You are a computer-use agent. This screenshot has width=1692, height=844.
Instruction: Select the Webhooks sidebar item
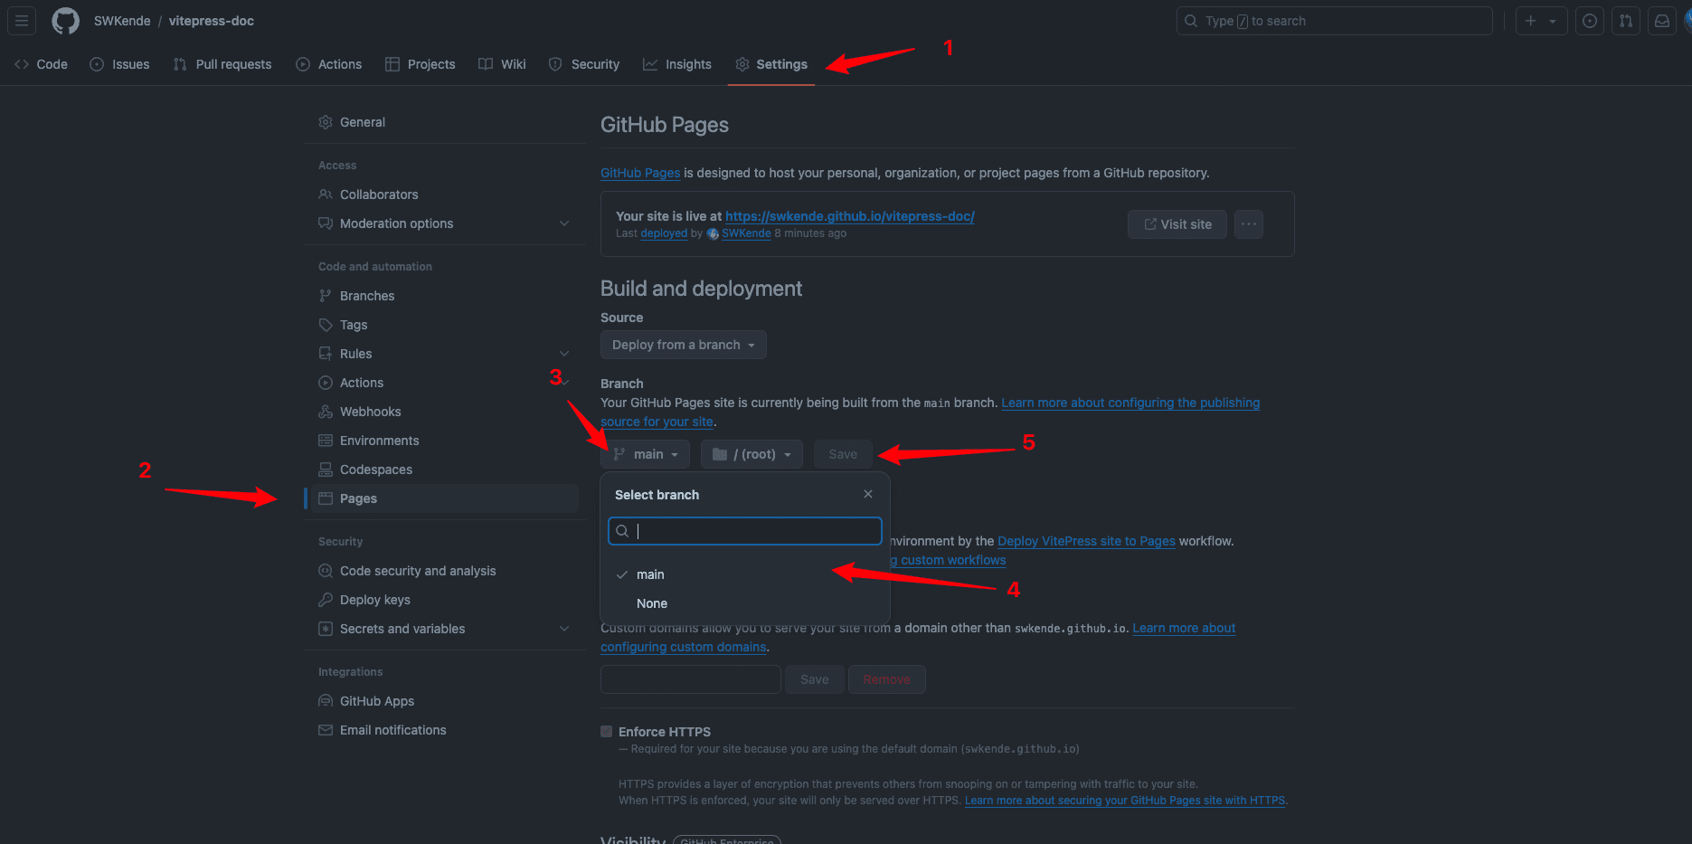click(x=371, y=411)
